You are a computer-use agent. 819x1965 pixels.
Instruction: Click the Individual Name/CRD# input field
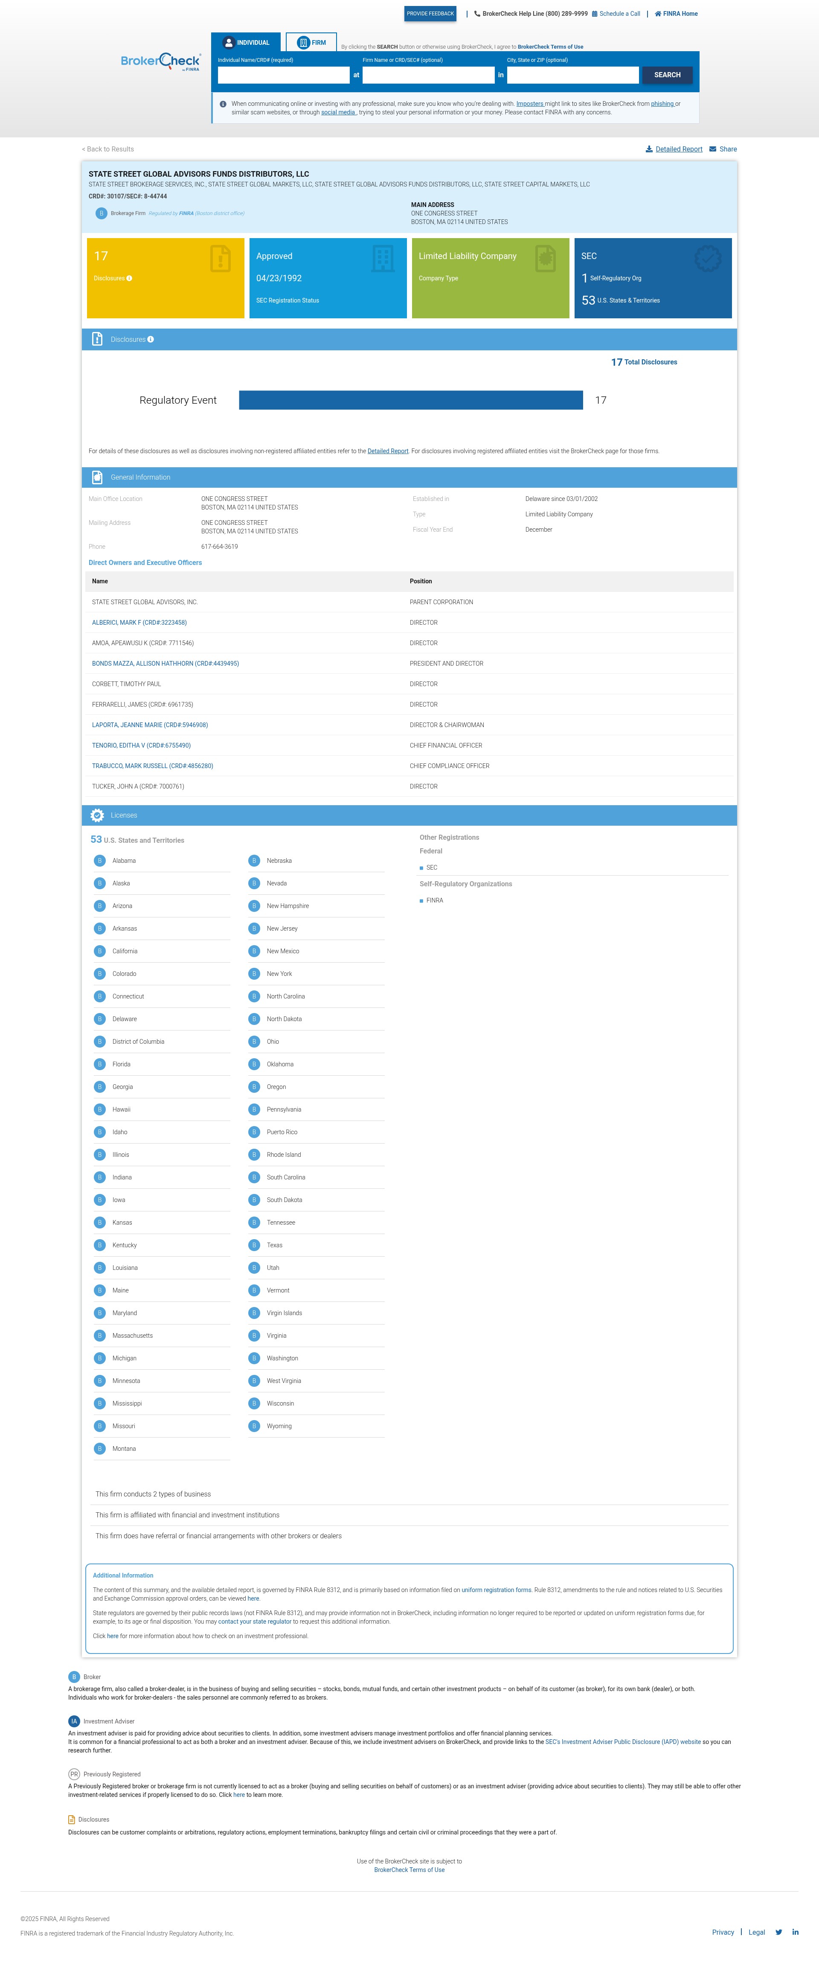(x=284, y=75)
